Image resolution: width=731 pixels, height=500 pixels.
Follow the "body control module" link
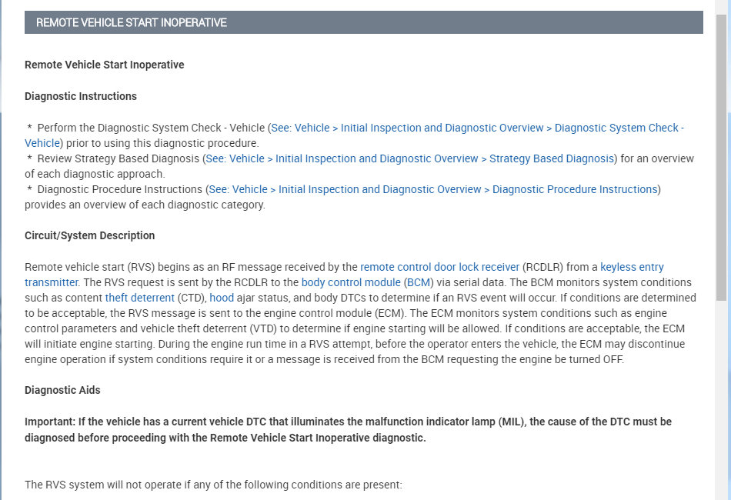(350, 282)
